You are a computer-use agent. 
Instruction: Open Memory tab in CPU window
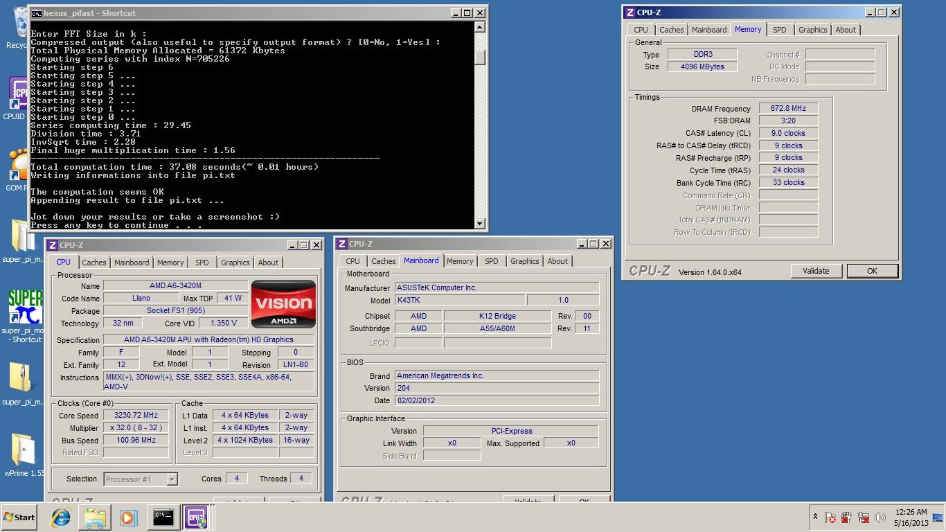click(x=170, y=263)
